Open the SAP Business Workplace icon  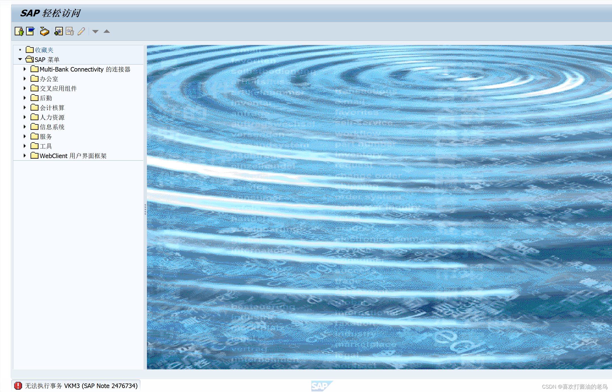point(44,31)
